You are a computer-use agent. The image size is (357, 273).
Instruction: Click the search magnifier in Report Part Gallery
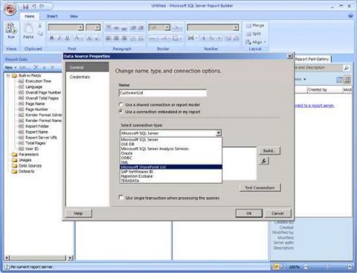coord(347,68)
